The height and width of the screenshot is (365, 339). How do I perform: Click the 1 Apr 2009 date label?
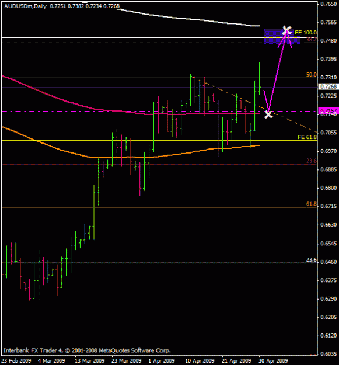tap(162, 360)
